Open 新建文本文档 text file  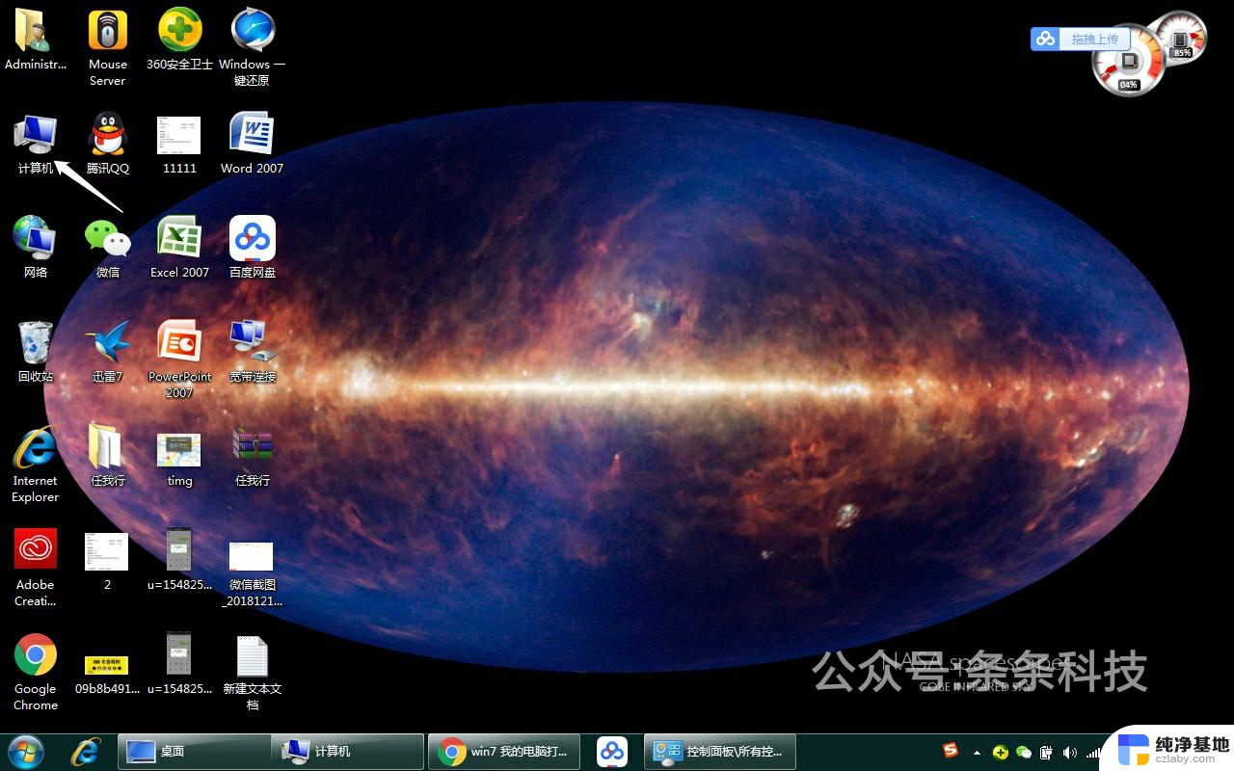[x=253, y=672]
